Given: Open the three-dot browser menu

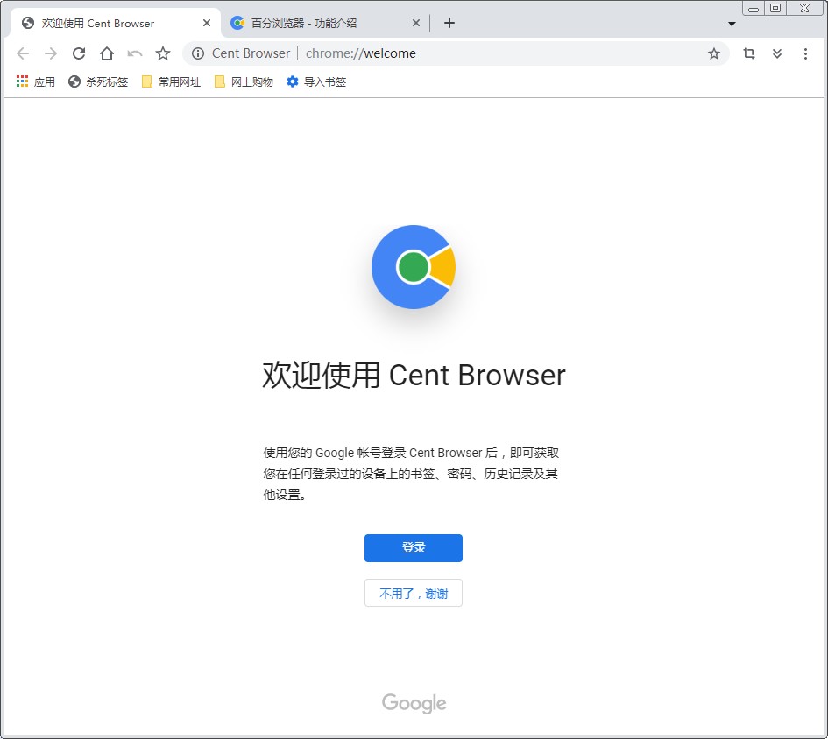Looking at the screenshot, I should [806, 53].
